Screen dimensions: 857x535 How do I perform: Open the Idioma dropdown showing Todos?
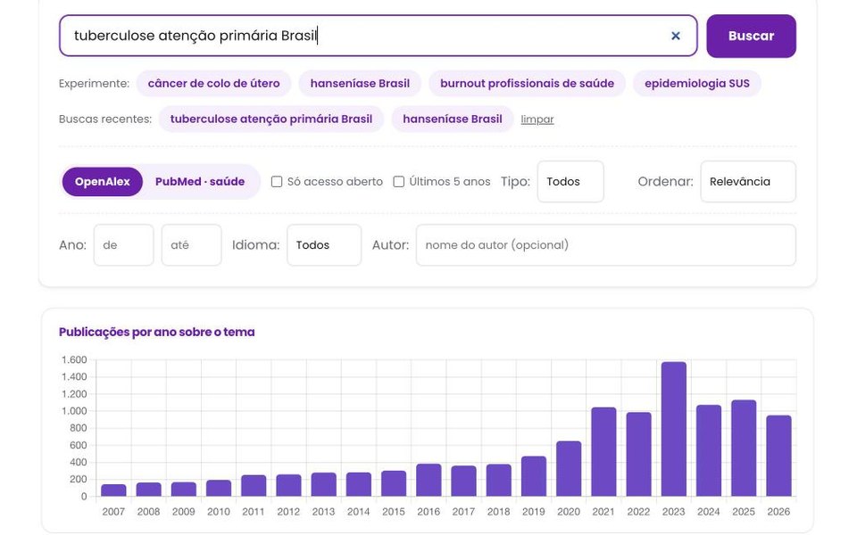pos(324,245)
